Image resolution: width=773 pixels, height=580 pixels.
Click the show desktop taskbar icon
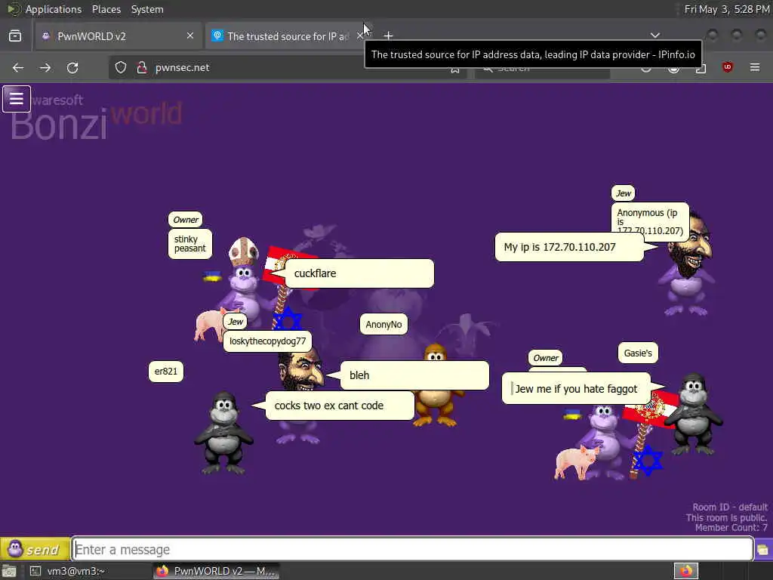click(9, 571)
